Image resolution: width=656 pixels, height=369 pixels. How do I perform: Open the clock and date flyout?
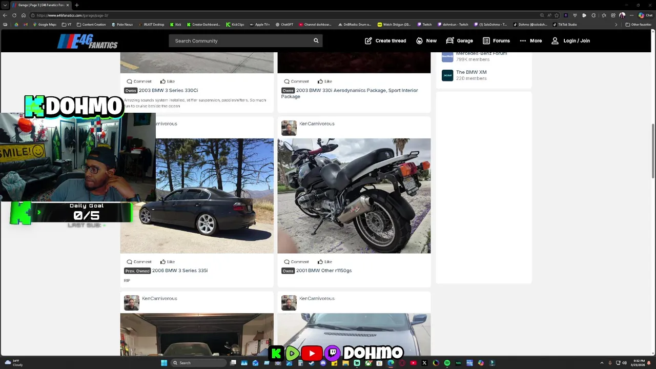637,363
